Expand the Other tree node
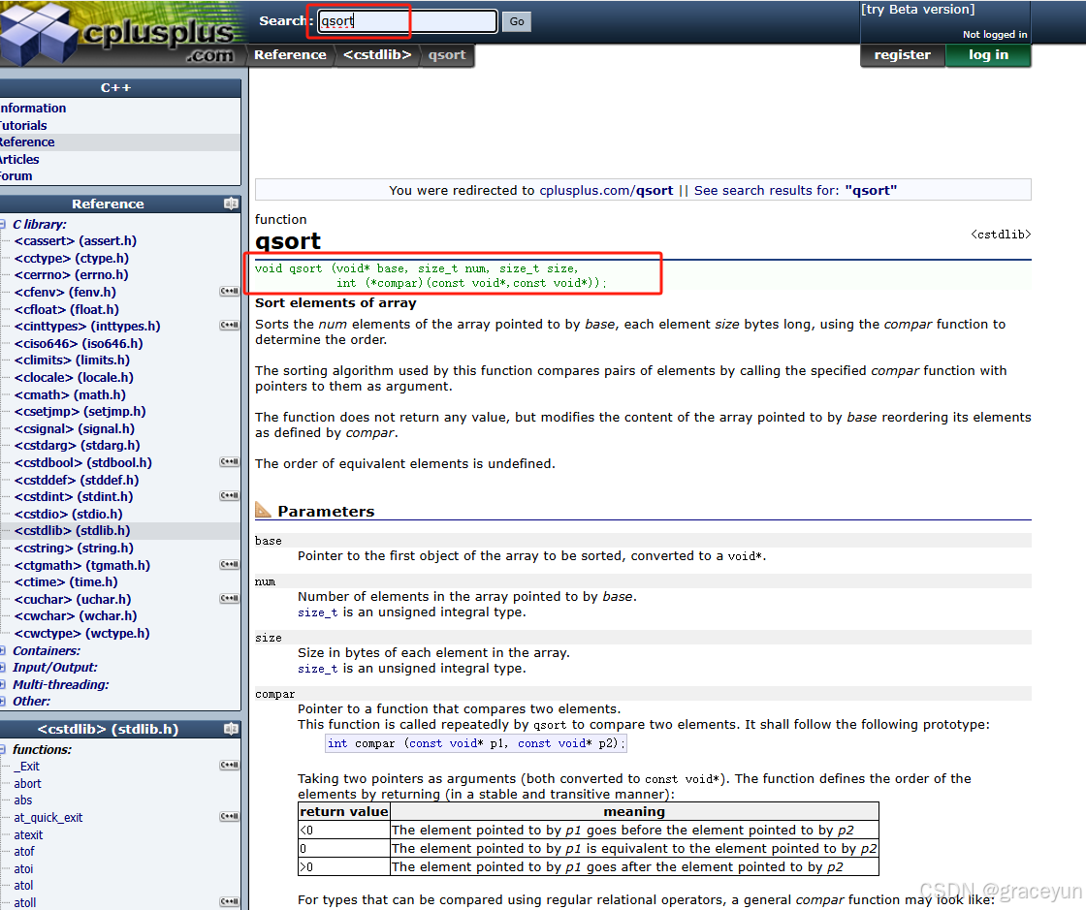The image size is (1086, 910). tap(3, 701)
